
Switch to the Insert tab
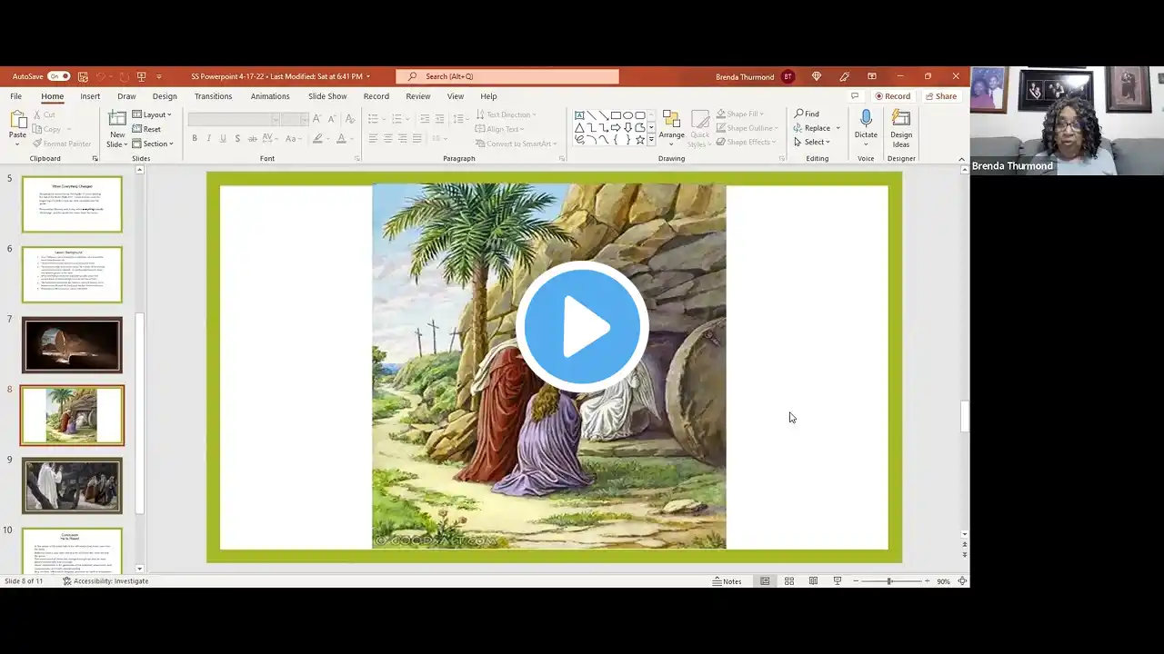pos(90,96)
